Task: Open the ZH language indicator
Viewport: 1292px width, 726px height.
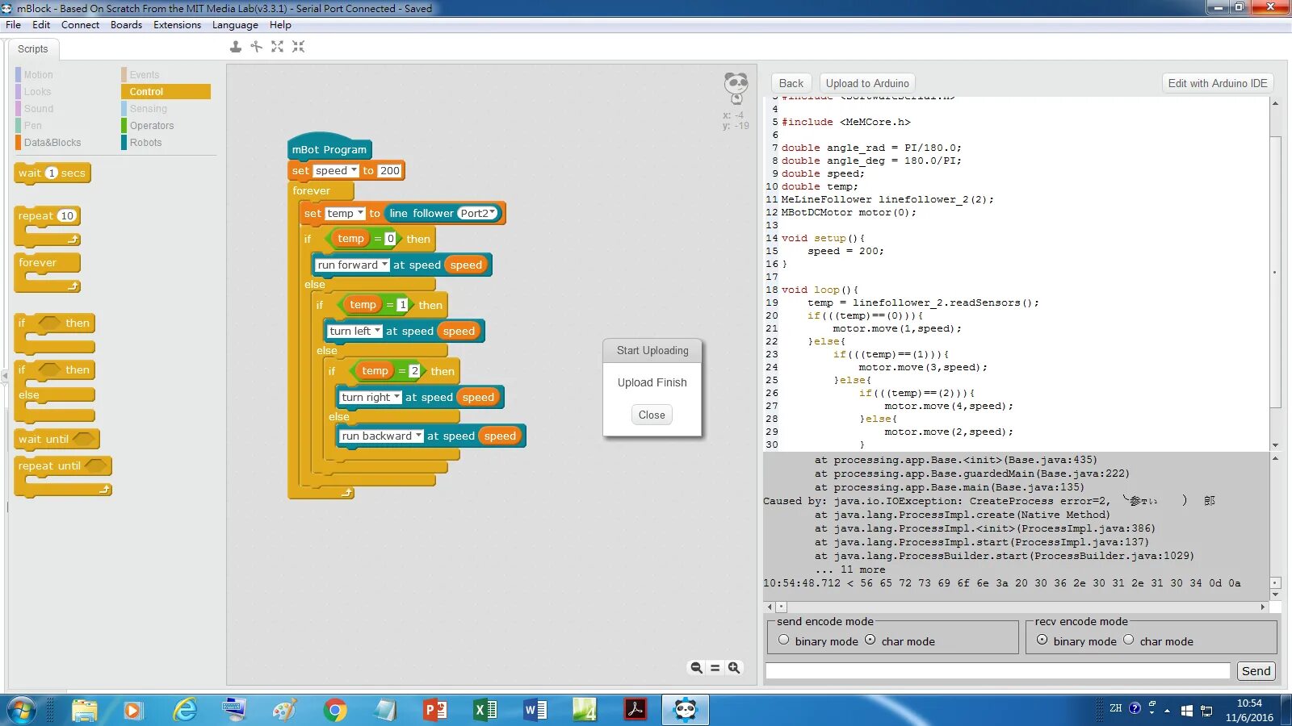Action: 1116,708
